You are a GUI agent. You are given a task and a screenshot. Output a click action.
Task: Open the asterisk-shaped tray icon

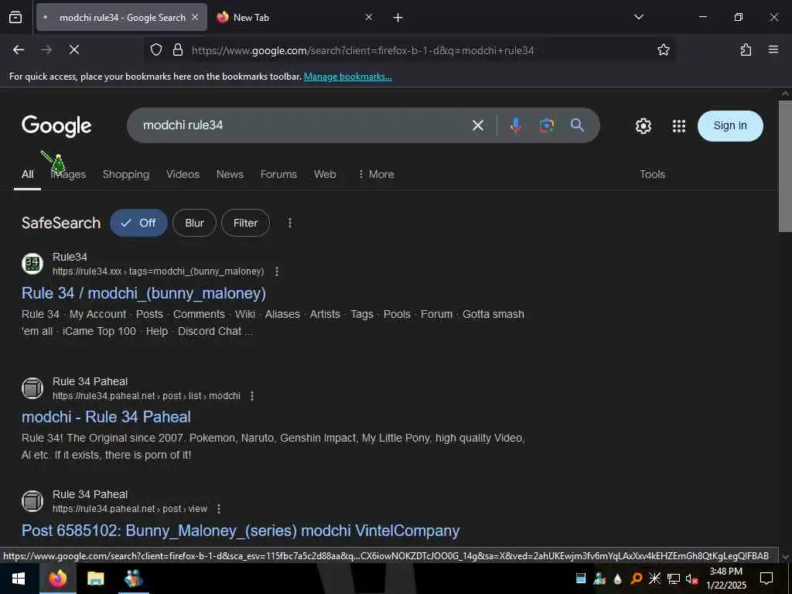[654, 579]
